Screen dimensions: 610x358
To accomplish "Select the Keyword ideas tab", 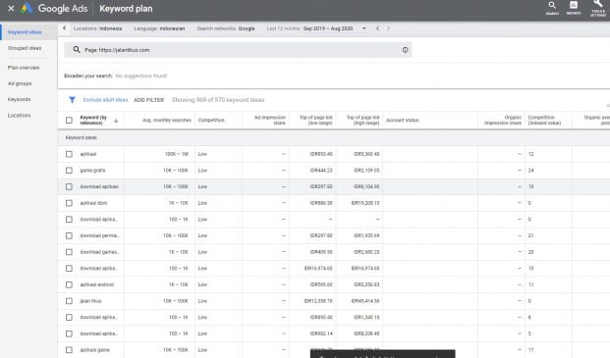I will (25, 32).
